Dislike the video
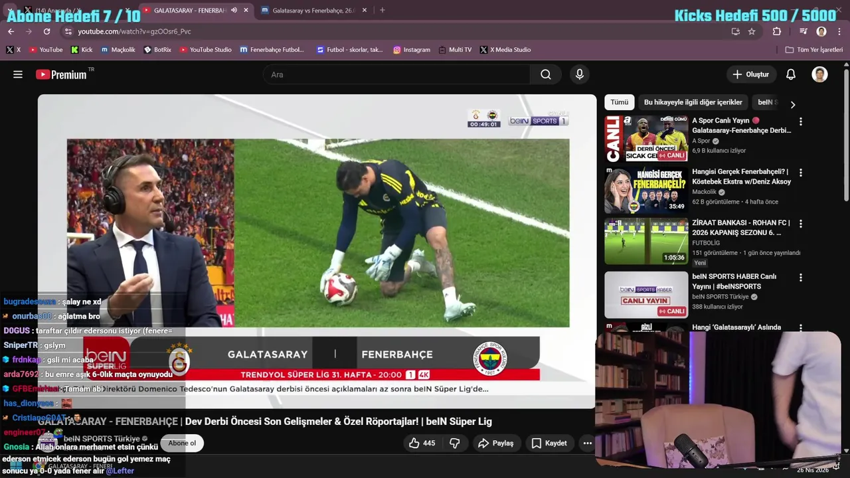This screenshot has width=850, height=478. [455, 443]
